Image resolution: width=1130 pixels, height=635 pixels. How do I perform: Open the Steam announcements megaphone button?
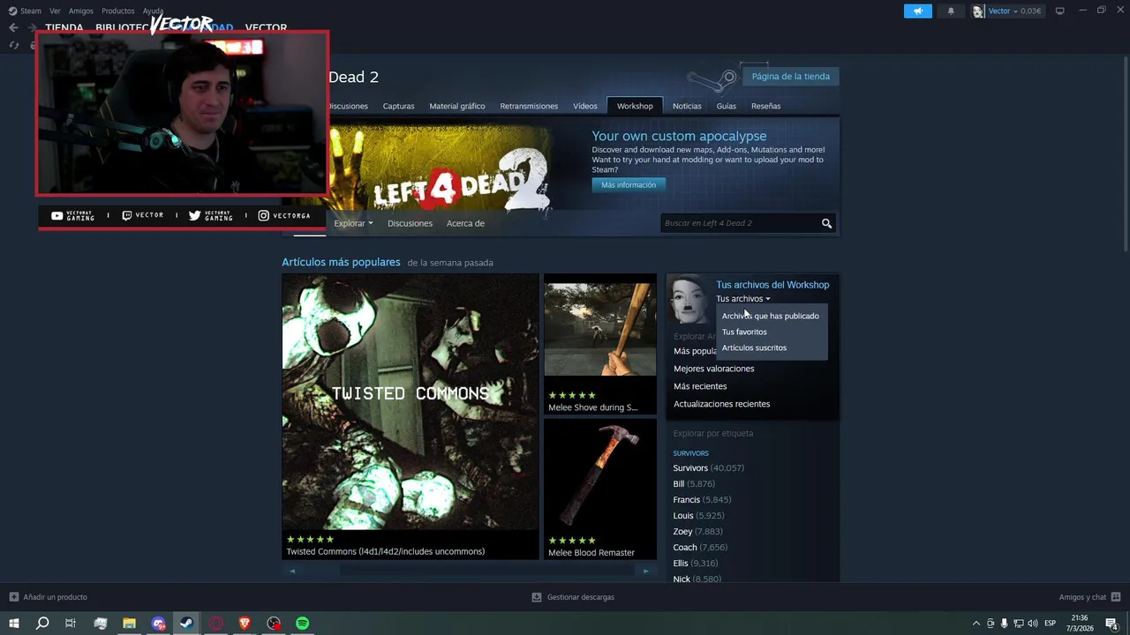(918, 11)
